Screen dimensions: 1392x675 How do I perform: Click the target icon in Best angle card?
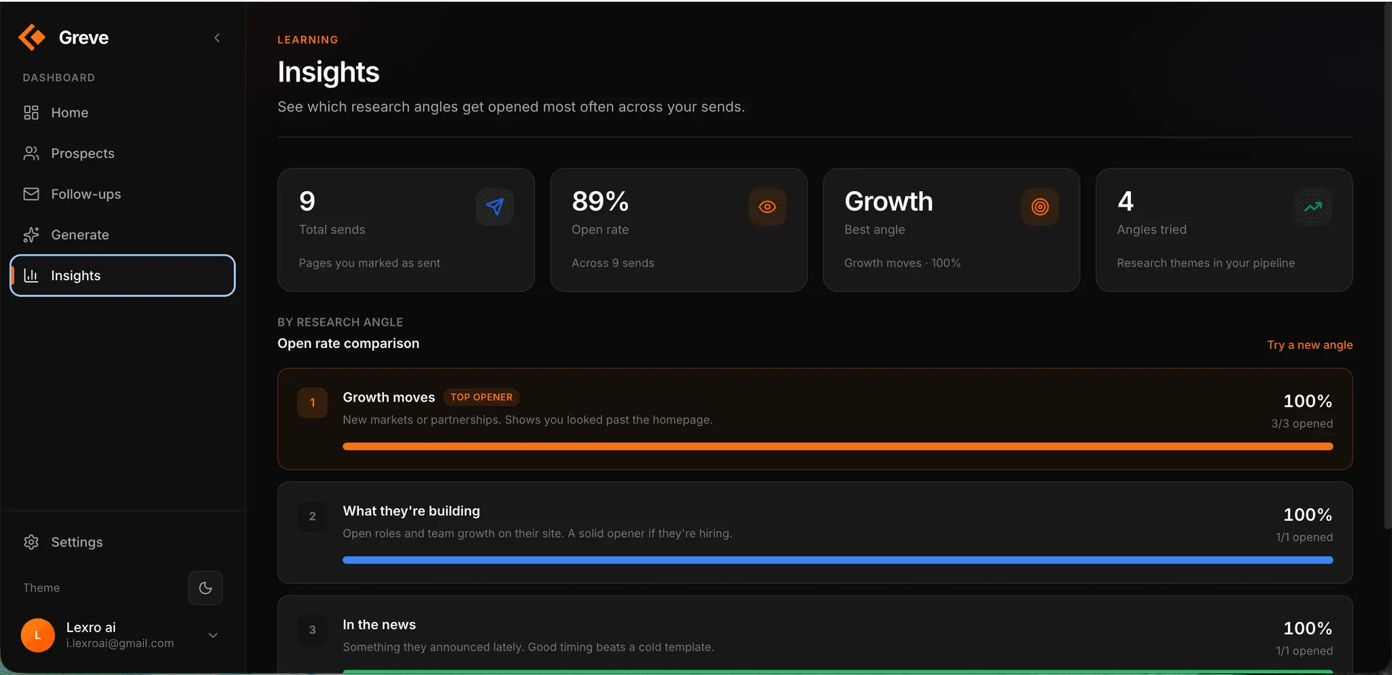[1040, 207]
